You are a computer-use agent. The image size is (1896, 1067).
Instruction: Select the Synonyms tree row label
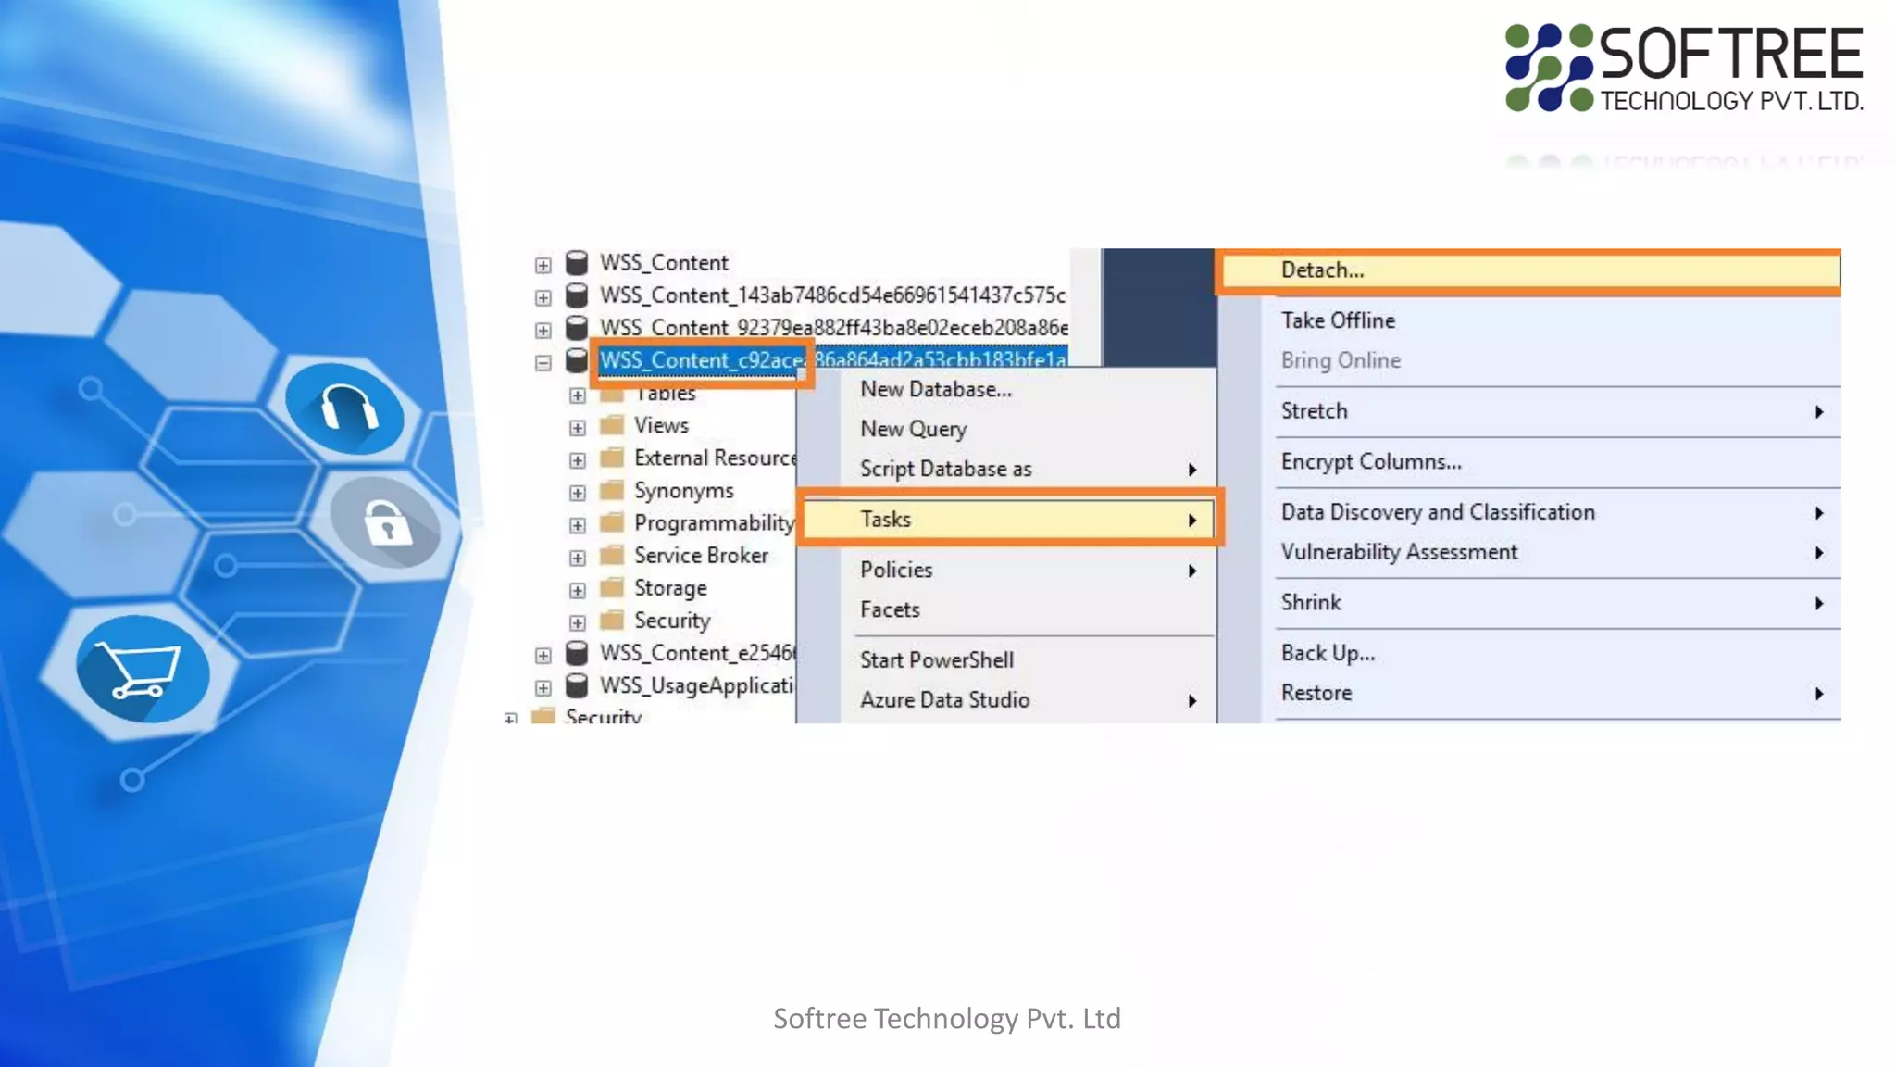[683, 491]
